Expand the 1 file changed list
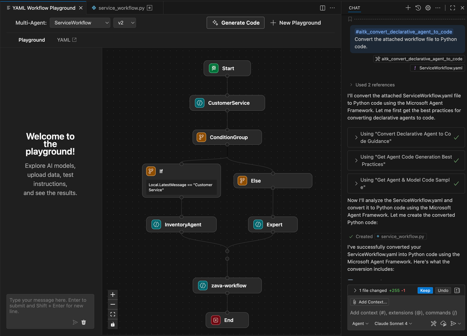Viewport: 467px width, 336px height. 379,291
